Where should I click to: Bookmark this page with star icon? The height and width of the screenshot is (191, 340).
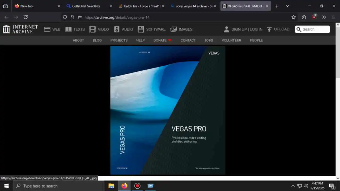[x=294, y=17]
